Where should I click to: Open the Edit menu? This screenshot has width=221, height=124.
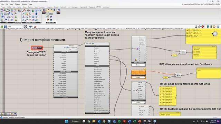(7, 4)
